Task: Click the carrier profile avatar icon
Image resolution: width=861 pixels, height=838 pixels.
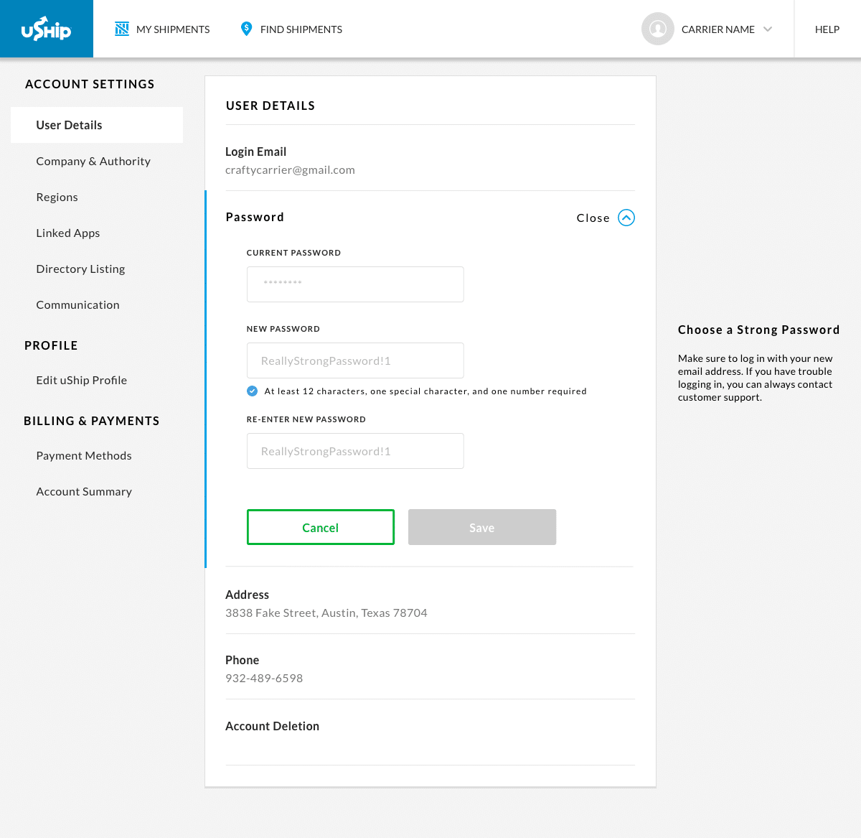Action: pyautogui.click(x=657, y=29)
